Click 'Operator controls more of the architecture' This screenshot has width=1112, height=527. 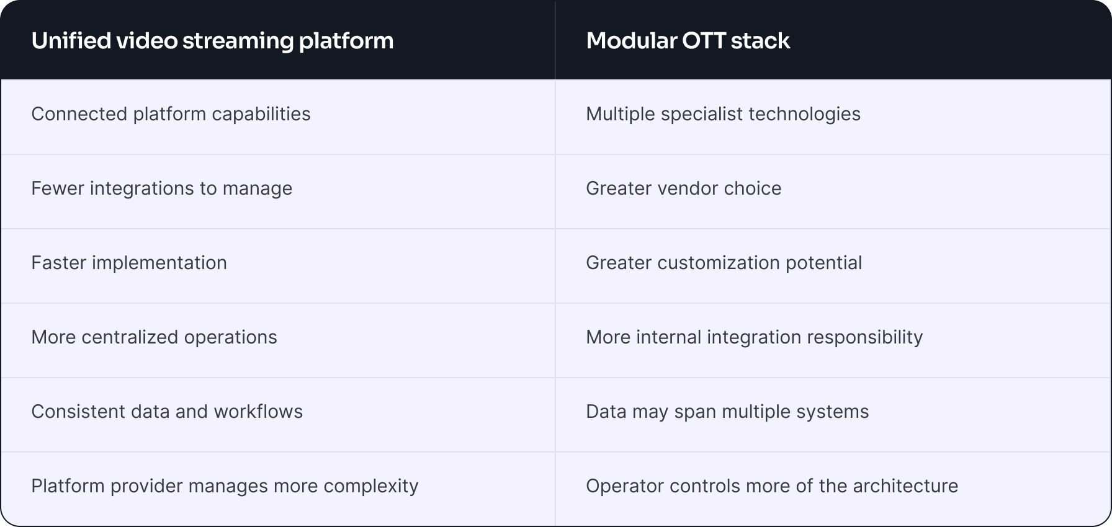point(772,486)
